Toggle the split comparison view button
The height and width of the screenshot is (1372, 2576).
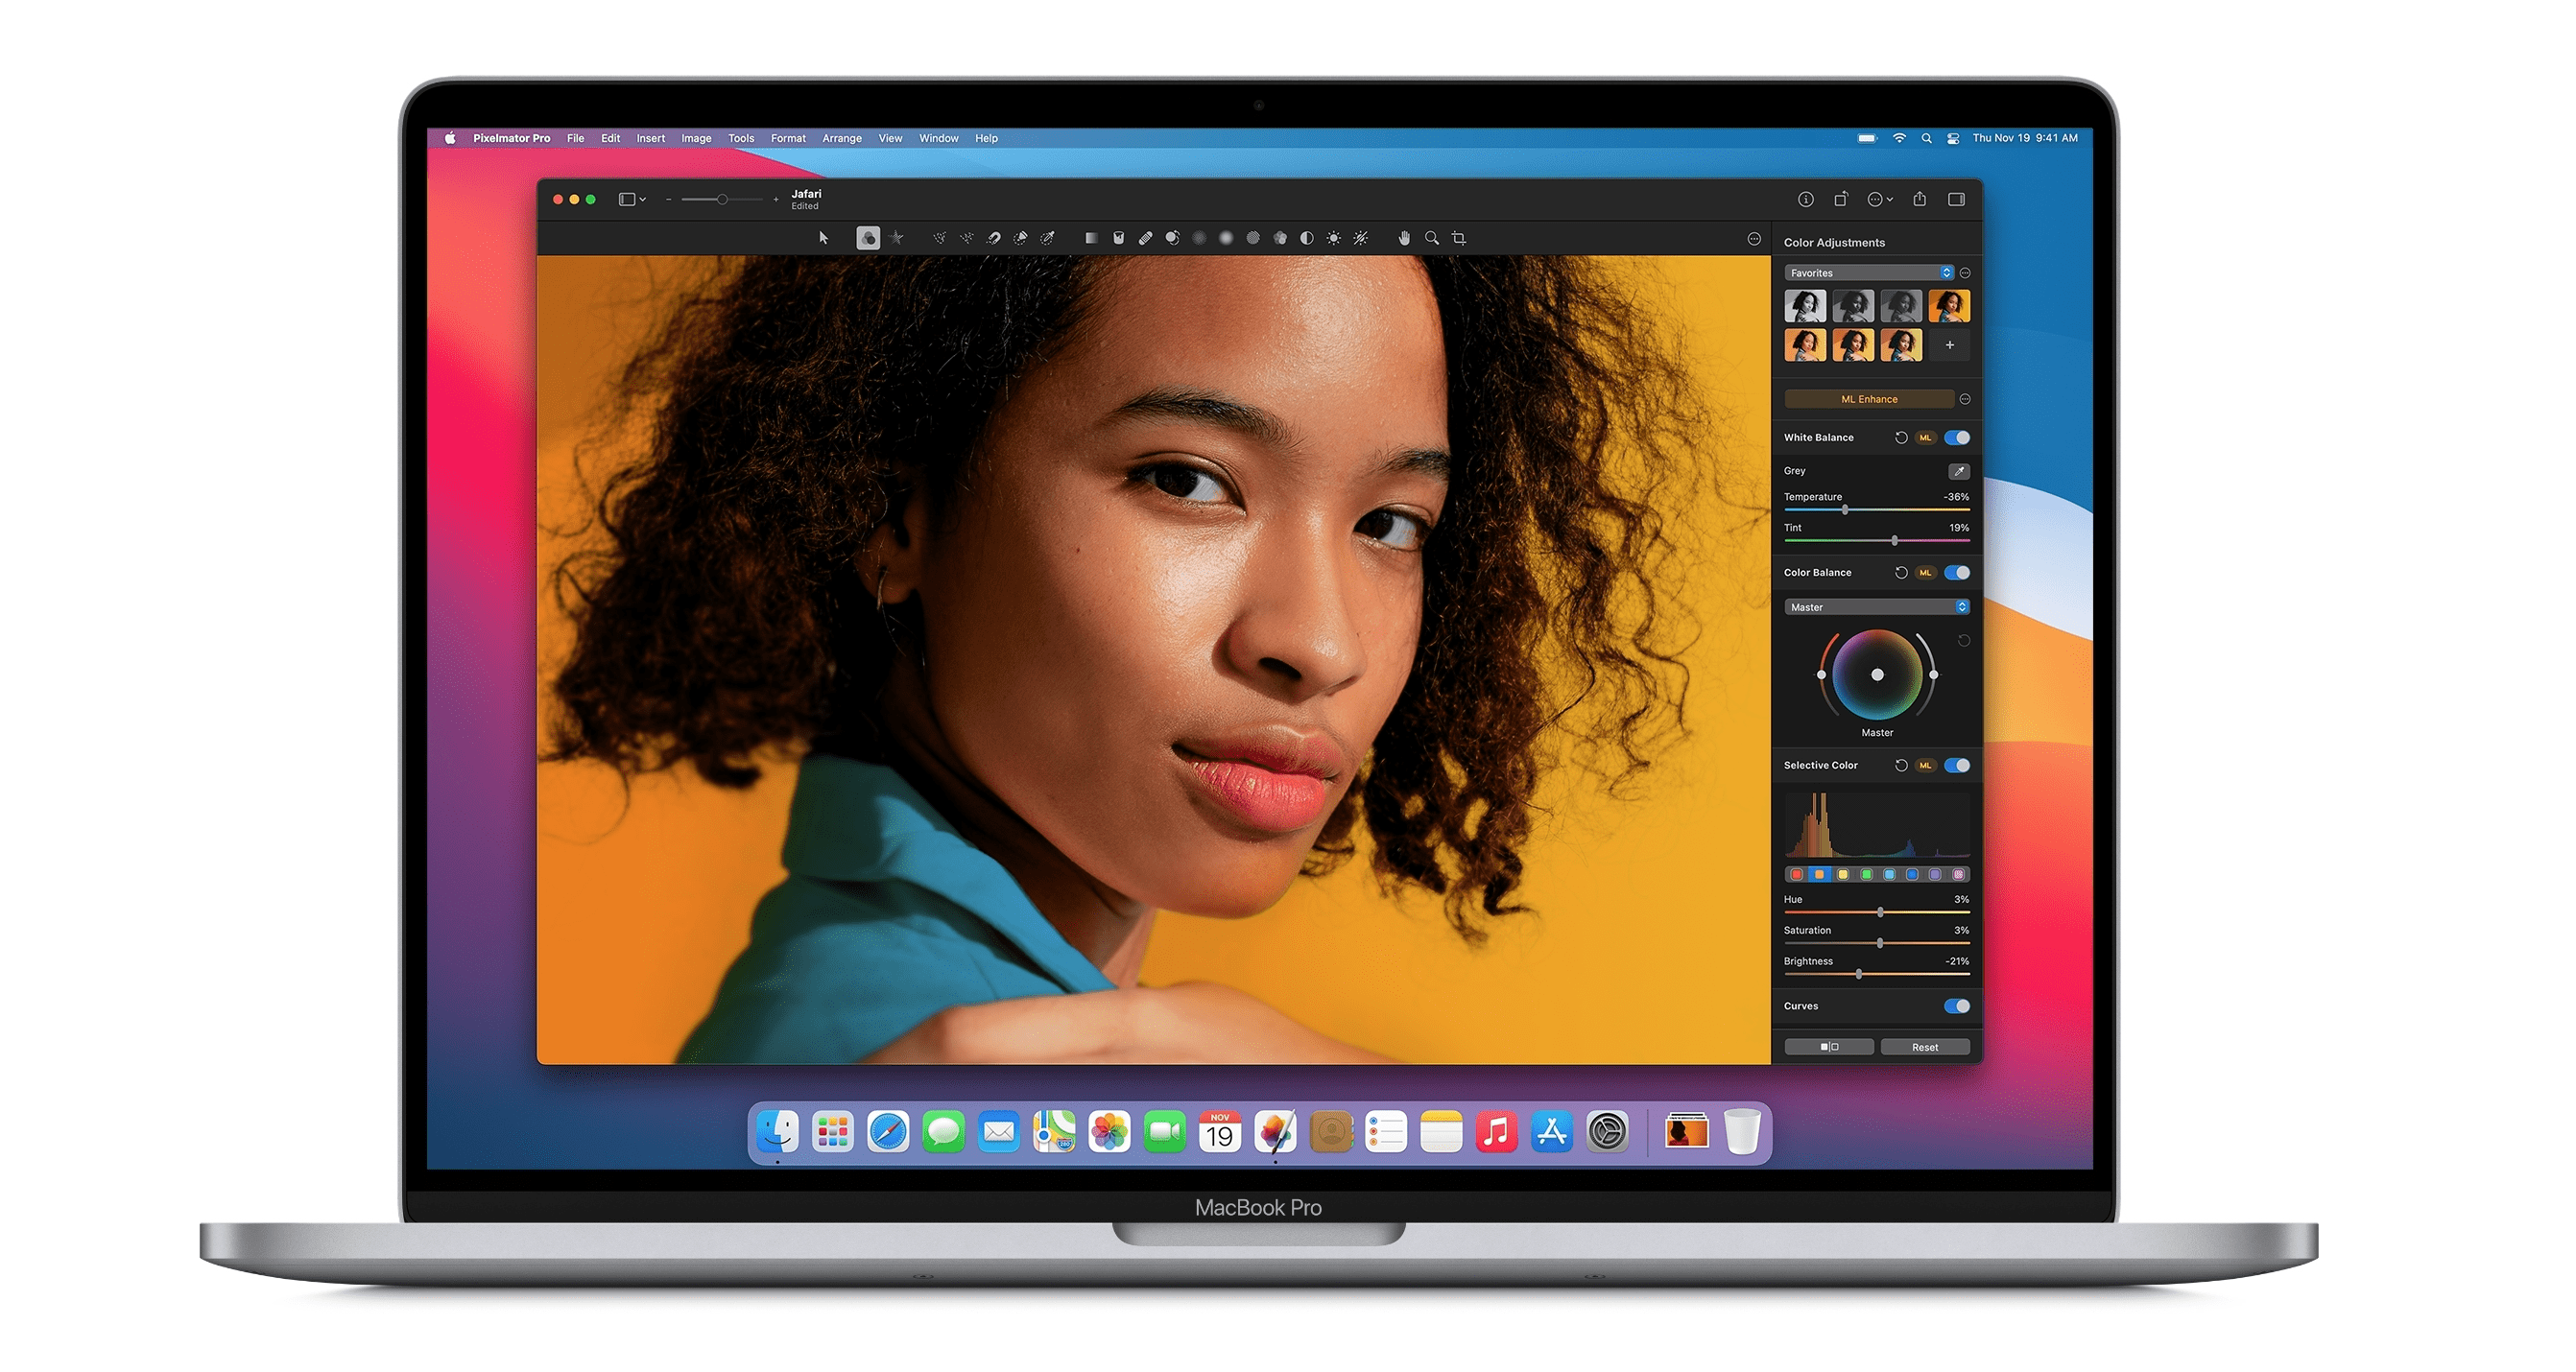1829,1047
